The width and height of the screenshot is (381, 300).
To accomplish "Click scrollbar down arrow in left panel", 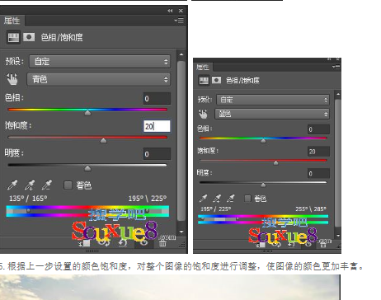I will [181, 232].
